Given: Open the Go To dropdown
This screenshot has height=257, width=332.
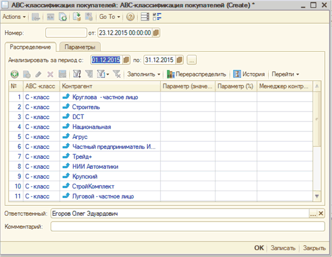Looking at the screenshot, I should [109, 17].
